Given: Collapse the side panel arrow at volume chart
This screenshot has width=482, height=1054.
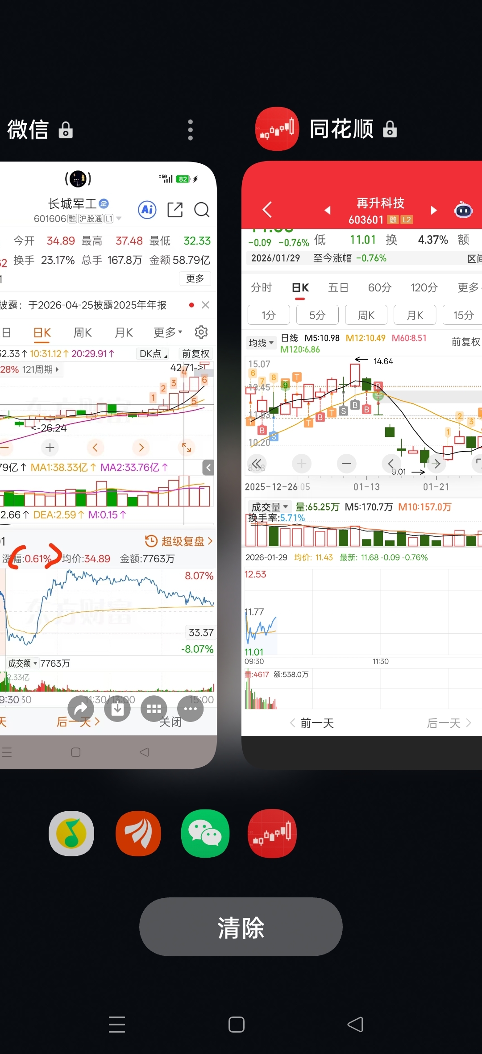Looking at the screenshot, I should click(208, 468).
